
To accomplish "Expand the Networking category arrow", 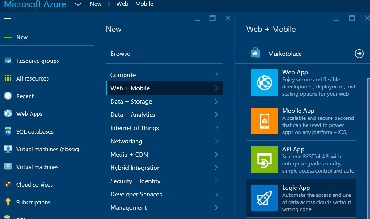I will tap(216, 141).
